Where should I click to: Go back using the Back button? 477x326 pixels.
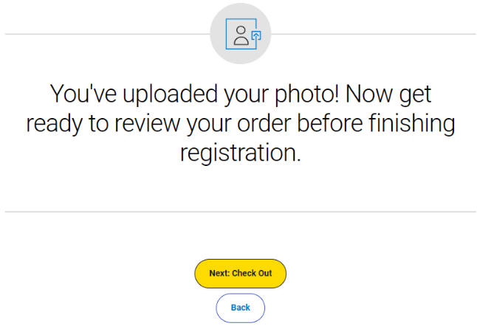pyautogui.click(x=240, y=308)
